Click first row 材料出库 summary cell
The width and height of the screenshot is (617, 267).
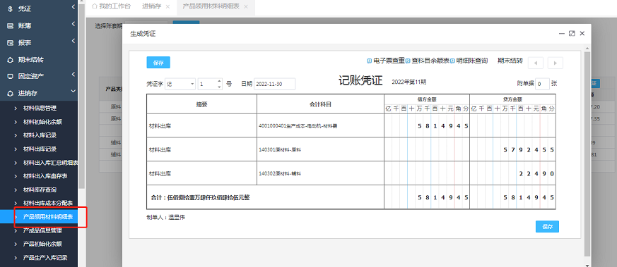pyautogui.click(x=202, y=126)
